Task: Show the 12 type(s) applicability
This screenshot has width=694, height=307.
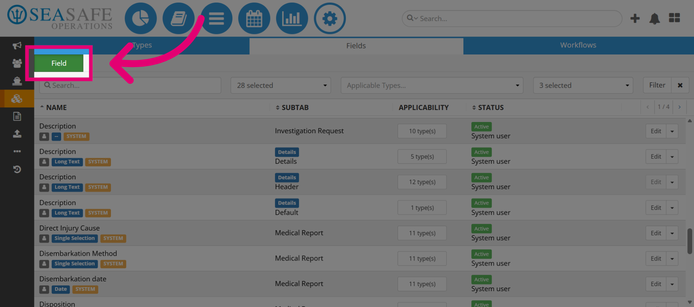Action: coord(422,182)
